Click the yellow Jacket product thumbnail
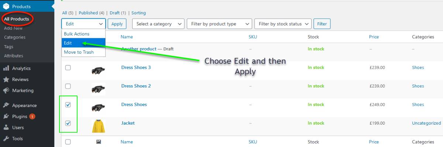Image resolution: width=443 pixels, height=147 pixels. click(x=99, y=126)
